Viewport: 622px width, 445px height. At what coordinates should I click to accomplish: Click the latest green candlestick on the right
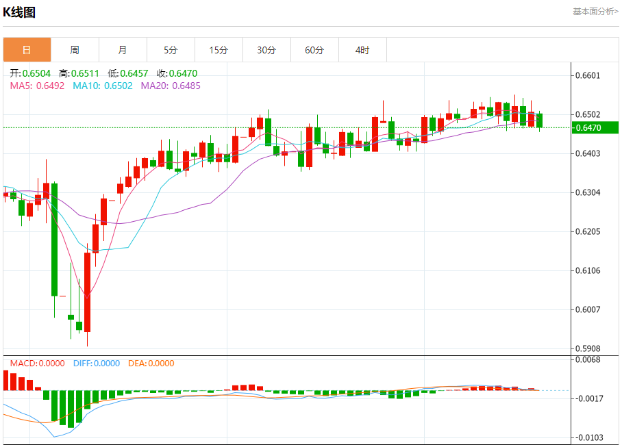pyautogui.click(x=540, y=120)
